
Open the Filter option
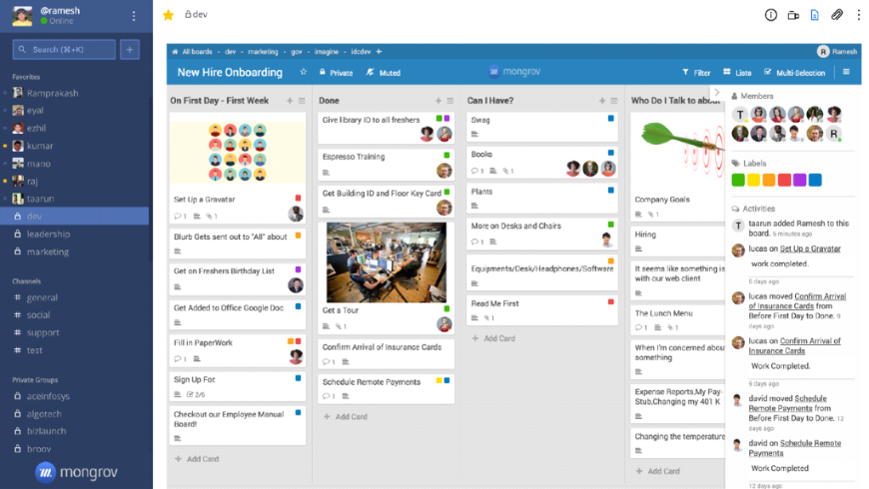pos(696,73)
